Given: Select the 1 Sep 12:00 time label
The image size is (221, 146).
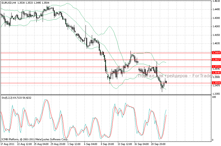Looking at the screenshot, I should (x=75, y=144).
